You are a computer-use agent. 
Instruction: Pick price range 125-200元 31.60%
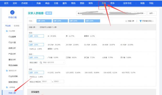[73, 73]
